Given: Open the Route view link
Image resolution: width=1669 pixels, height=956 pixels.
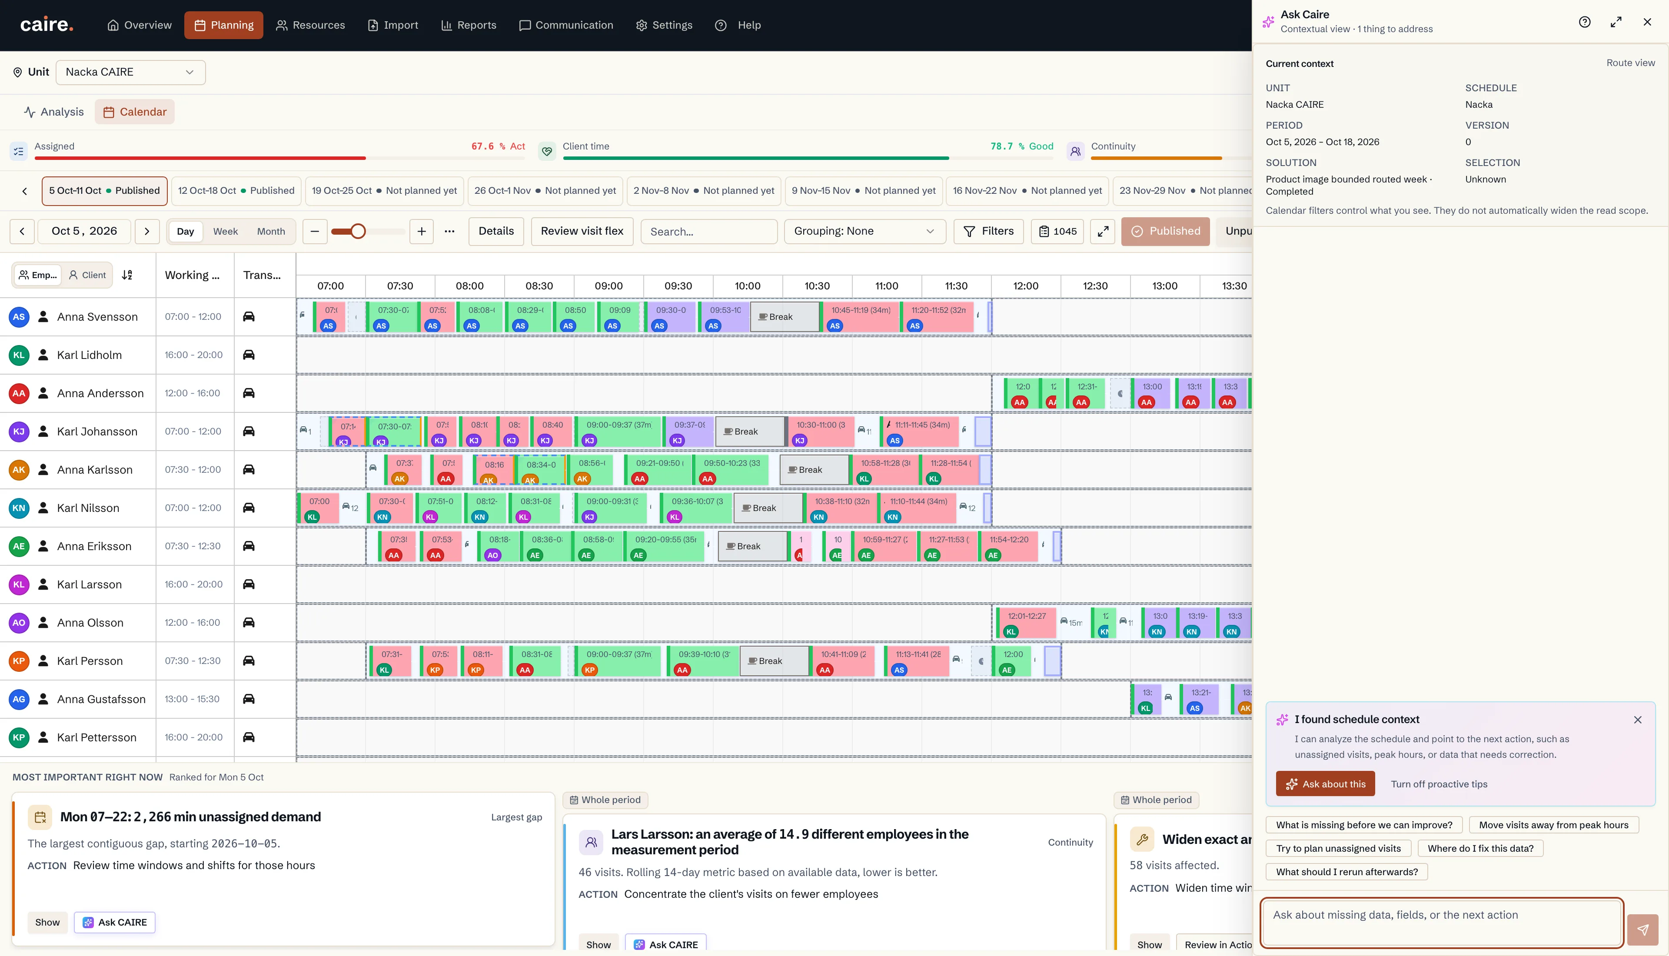Looking at the screenshot, I should [1630, 63].
